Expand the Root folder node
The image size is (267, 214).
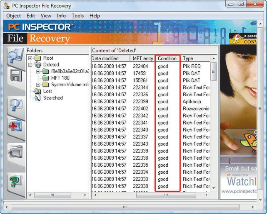pos(30,58)
